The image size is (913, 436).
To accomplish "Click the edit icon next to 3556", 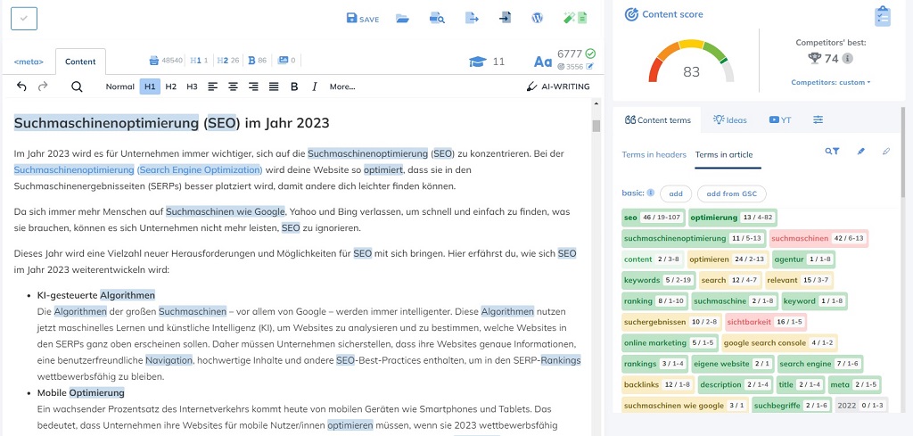I will point(590,66).
